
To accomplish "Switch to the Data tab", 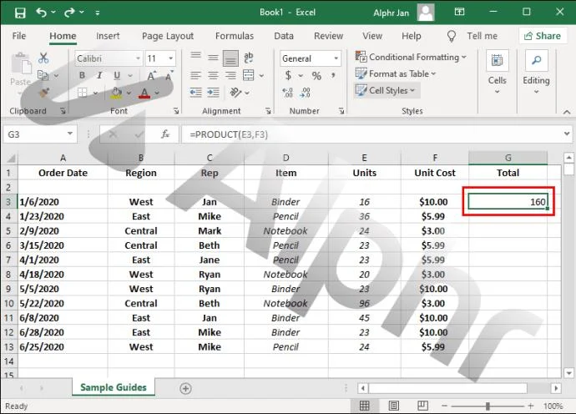I will point(284,36).
